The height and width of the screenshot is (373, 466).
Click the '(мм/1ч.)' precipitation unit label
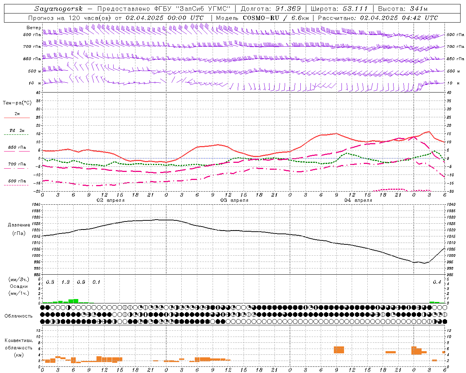coord(19,293)
